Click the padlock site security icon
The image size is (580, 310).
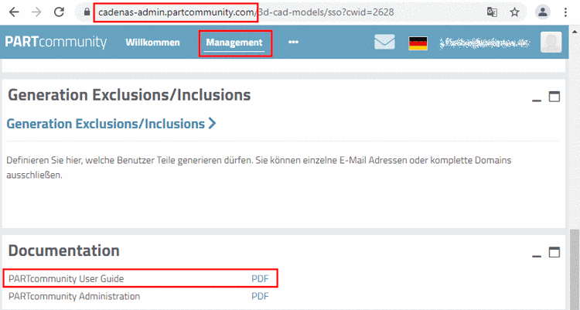pos(87,12)
